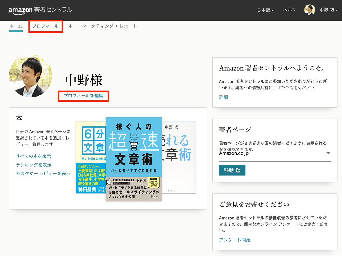
Task: Start the survey via アンケート開始 link
Action: 235,240
